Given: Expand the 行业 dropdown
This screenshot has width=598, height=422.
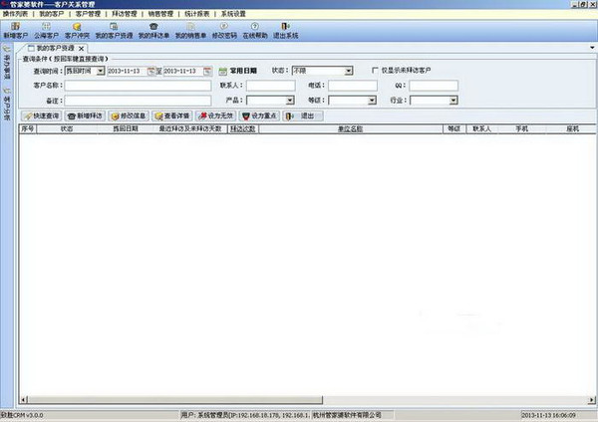Looking at the screenshot, I should (453, 100).
